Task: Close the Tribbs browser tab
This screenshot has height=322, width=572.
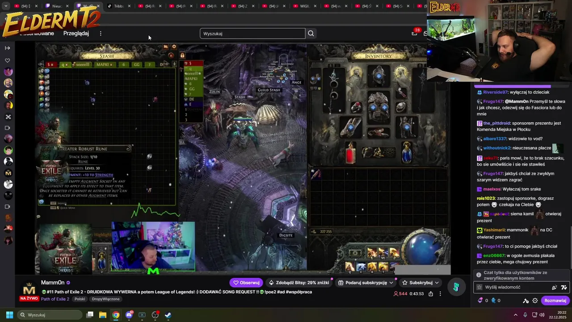Action: click(x=130, y=6)
